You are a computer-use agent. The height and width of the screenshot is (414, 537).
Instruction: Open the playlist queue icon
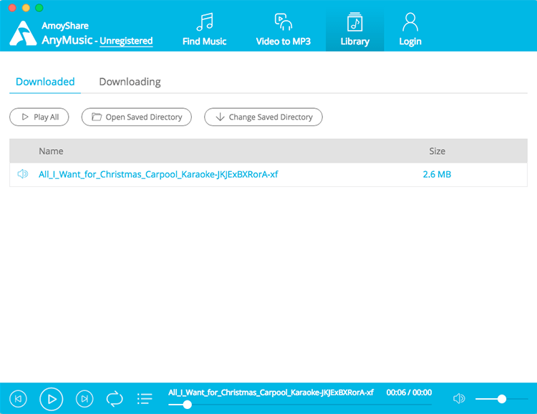coord(145,399)
